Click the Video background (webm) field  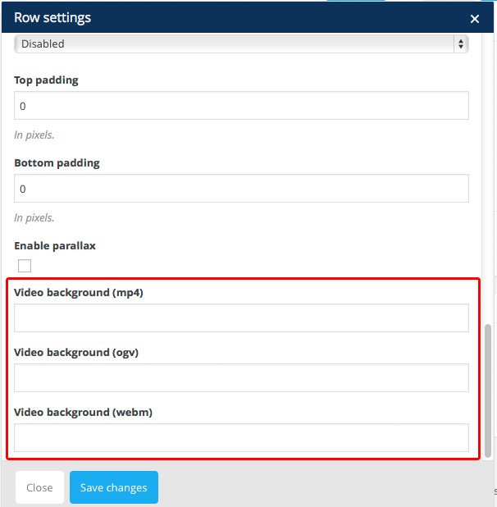click(241, 438)
